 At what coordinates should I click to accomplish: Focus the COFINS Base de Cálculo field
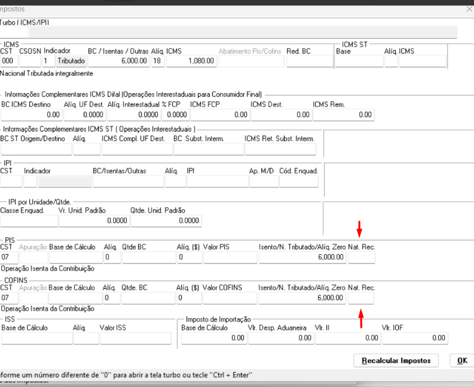click(76, 298)
